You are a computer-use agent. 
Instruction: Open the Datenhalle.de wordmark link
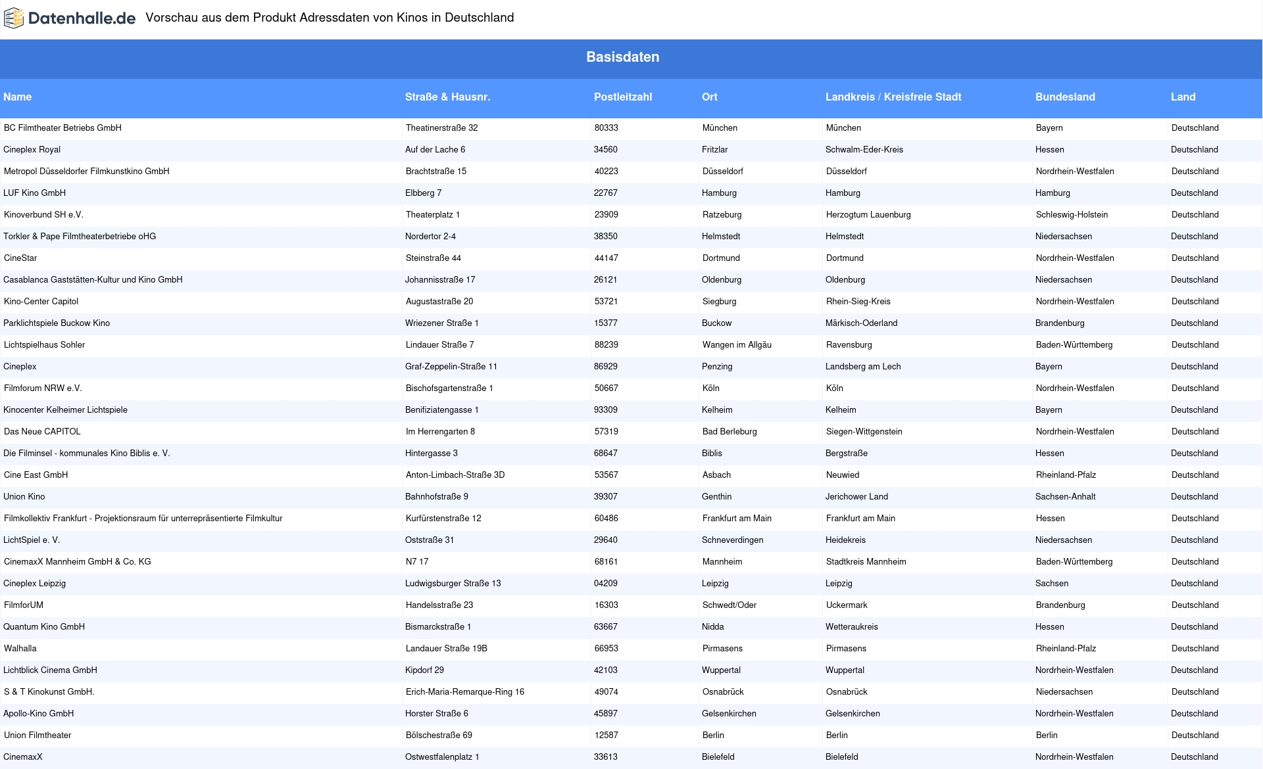click(x=82, y=18)
